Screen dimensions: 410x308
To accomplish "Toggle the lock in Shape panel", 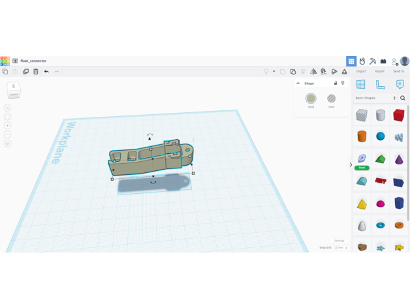I will pos(336,84).
